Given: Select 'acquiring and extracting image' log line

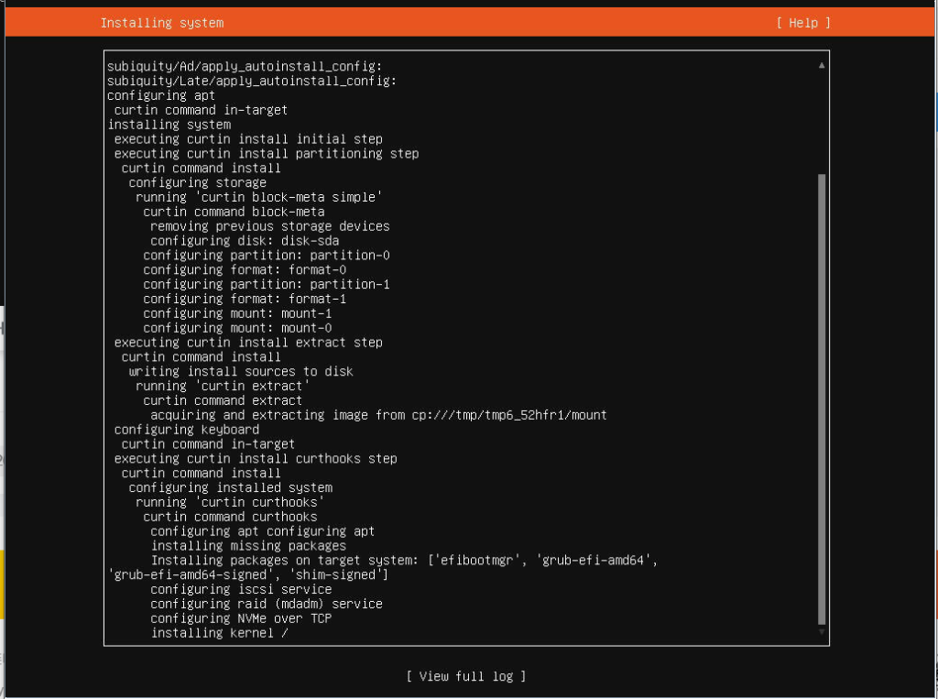Looking at the screenshot, I should 377,415.
